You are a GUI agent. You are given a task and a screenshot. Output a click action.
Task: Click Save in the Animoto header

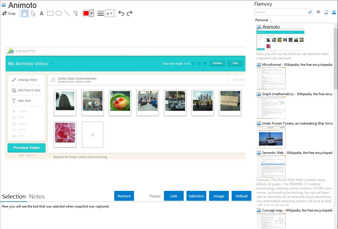coord(235,63)
